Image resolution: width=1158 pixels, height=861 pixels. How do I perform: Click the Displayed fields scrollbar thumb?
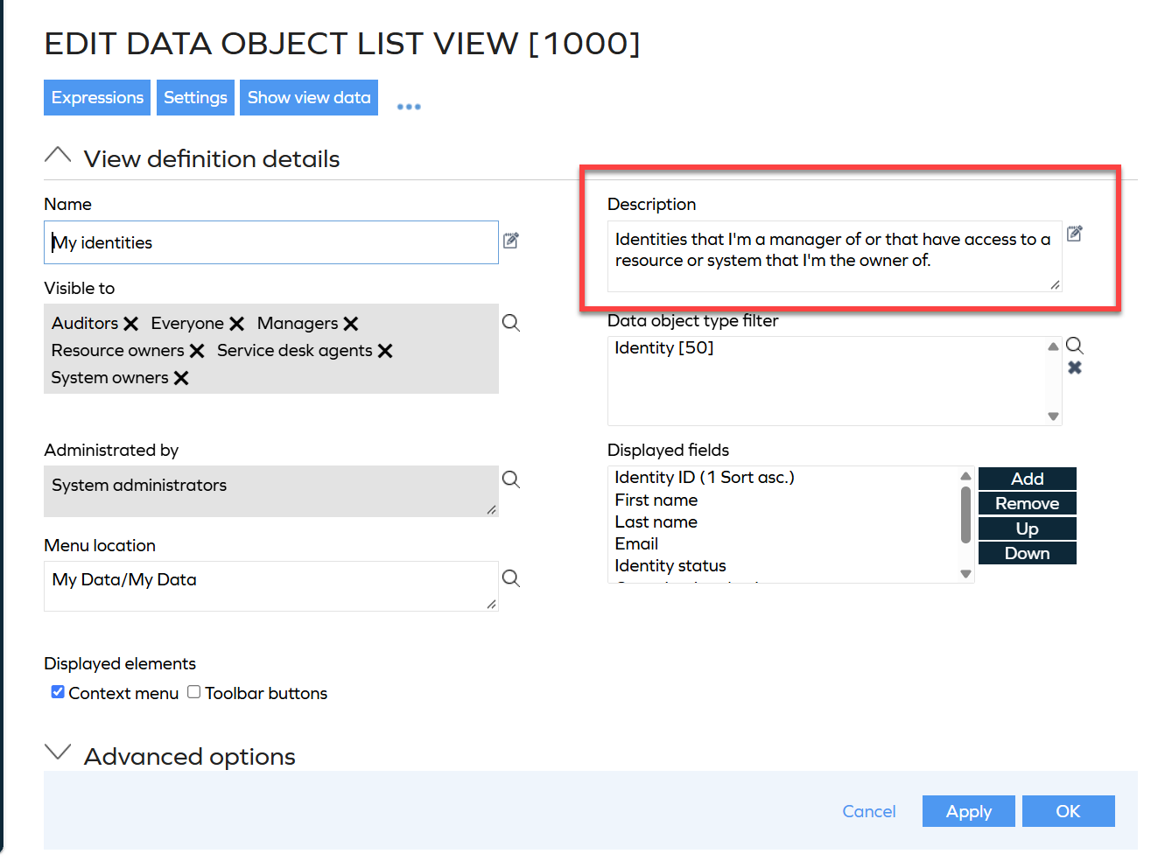point(965,514)
